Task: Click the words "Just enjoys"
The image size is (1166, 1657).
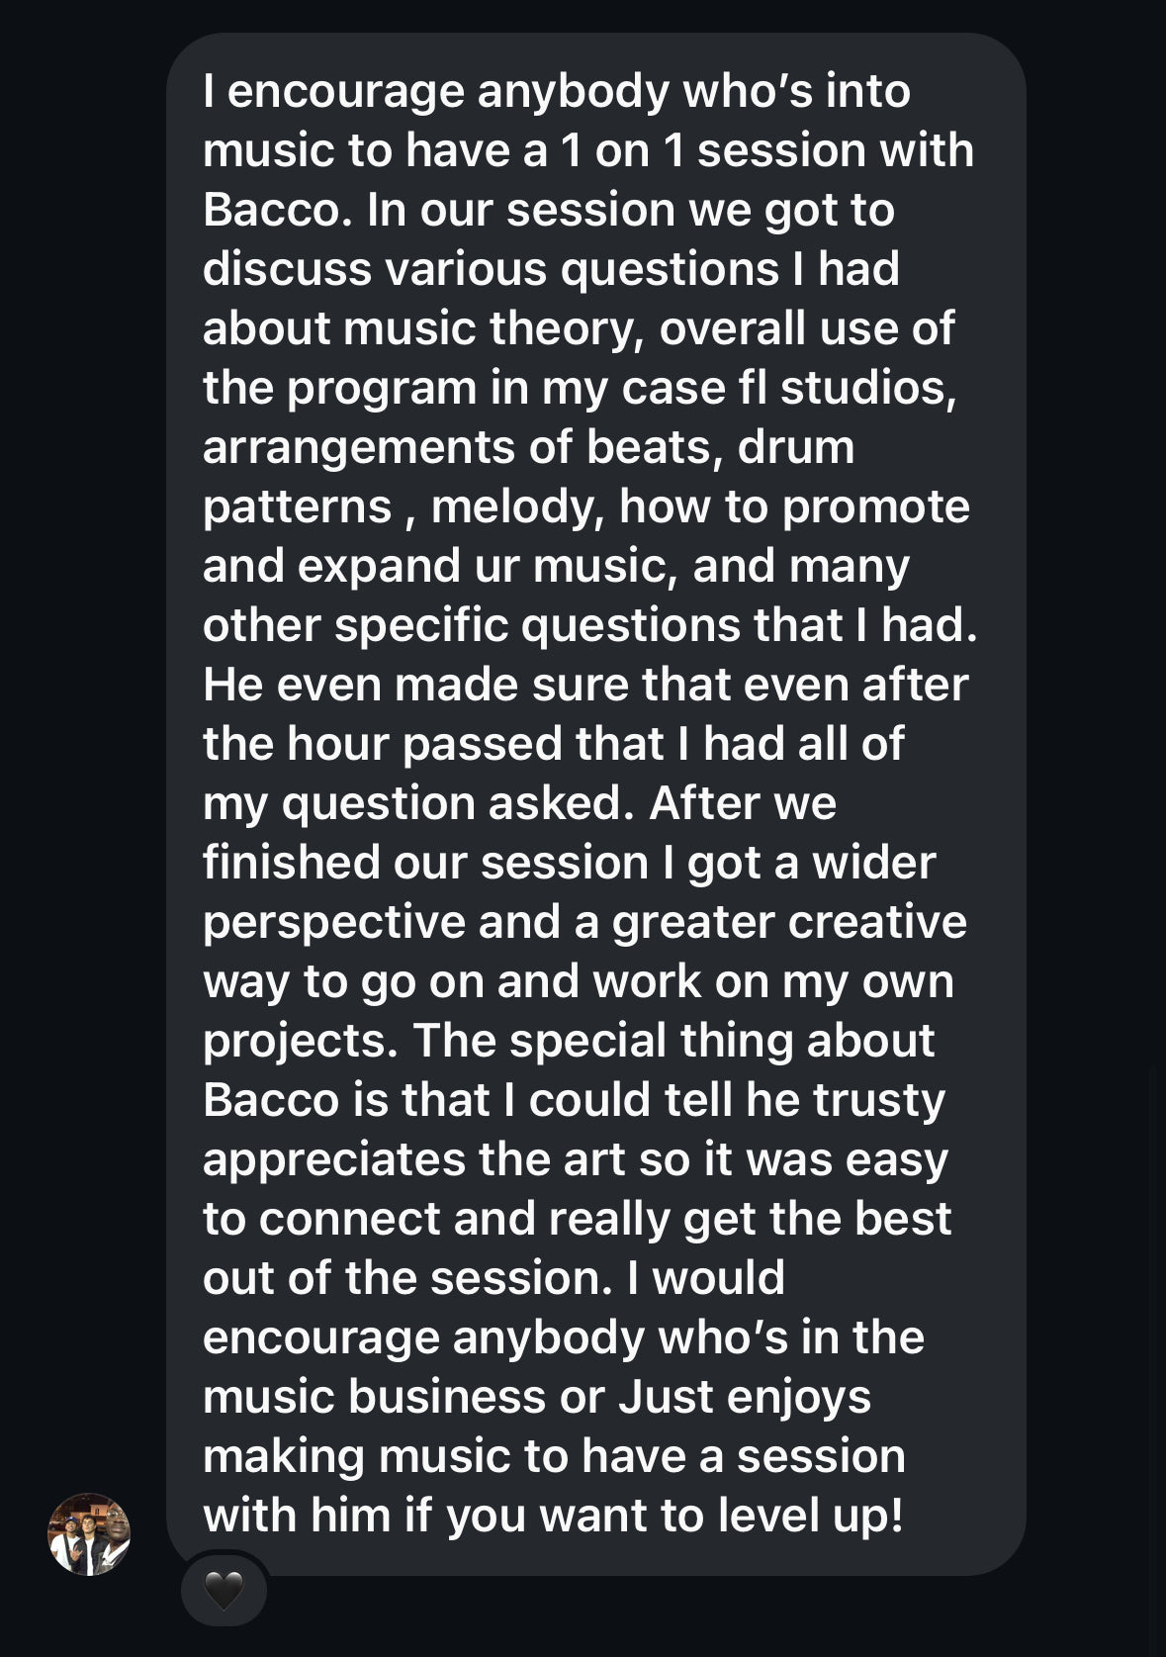Action: [745, 1396]
